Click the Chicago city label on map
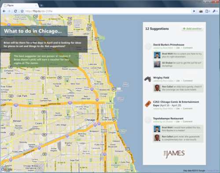Viewport: 220px width, 173px height. click(90, 120)
